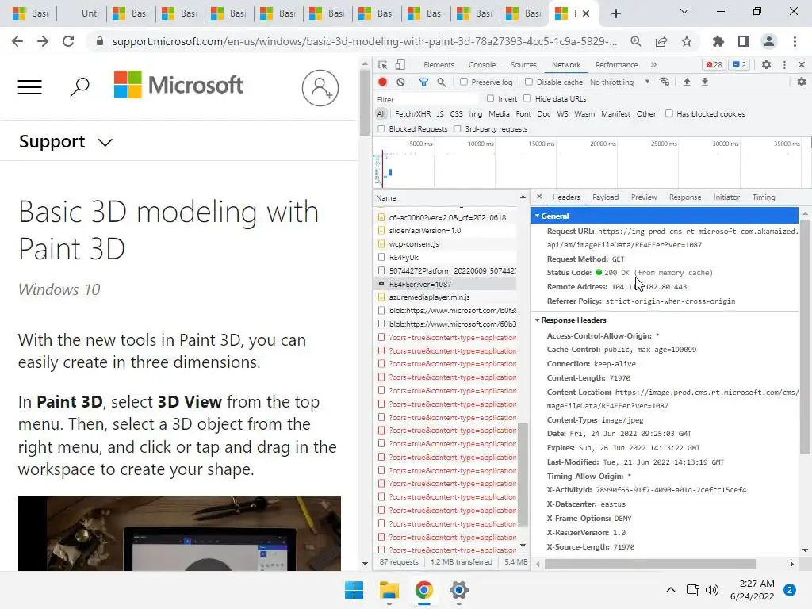Reload the page
The width and height of the screenshot is (812, 609).
68,41
